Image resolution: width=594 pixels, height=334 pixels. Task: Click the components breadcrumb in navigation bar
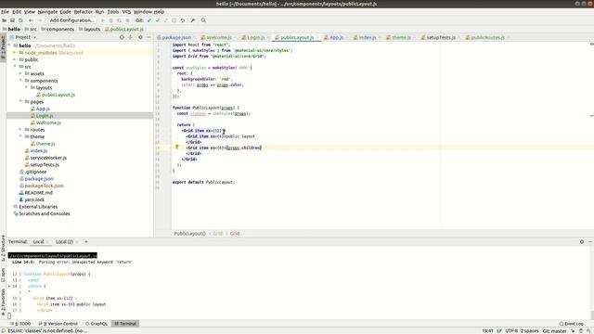pyautogui.click(x=60, y=29)
